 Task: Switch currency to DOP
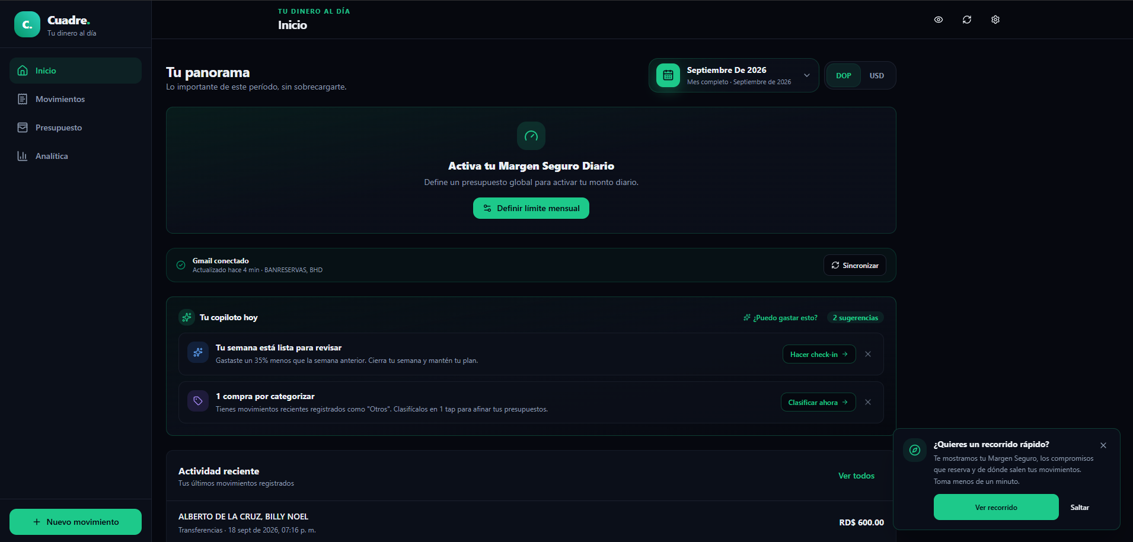[844, 76]
